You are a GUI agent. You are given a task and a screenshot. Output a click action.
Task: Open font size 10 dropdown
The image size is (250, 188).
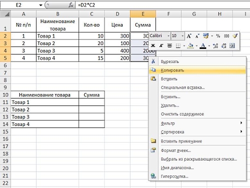coord(182,36)
